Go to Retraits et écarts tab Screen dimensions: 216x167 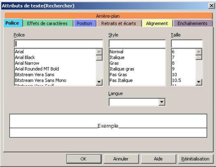119,24
